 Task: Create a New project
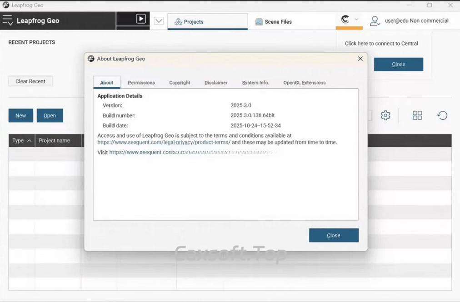coord(21,116)
